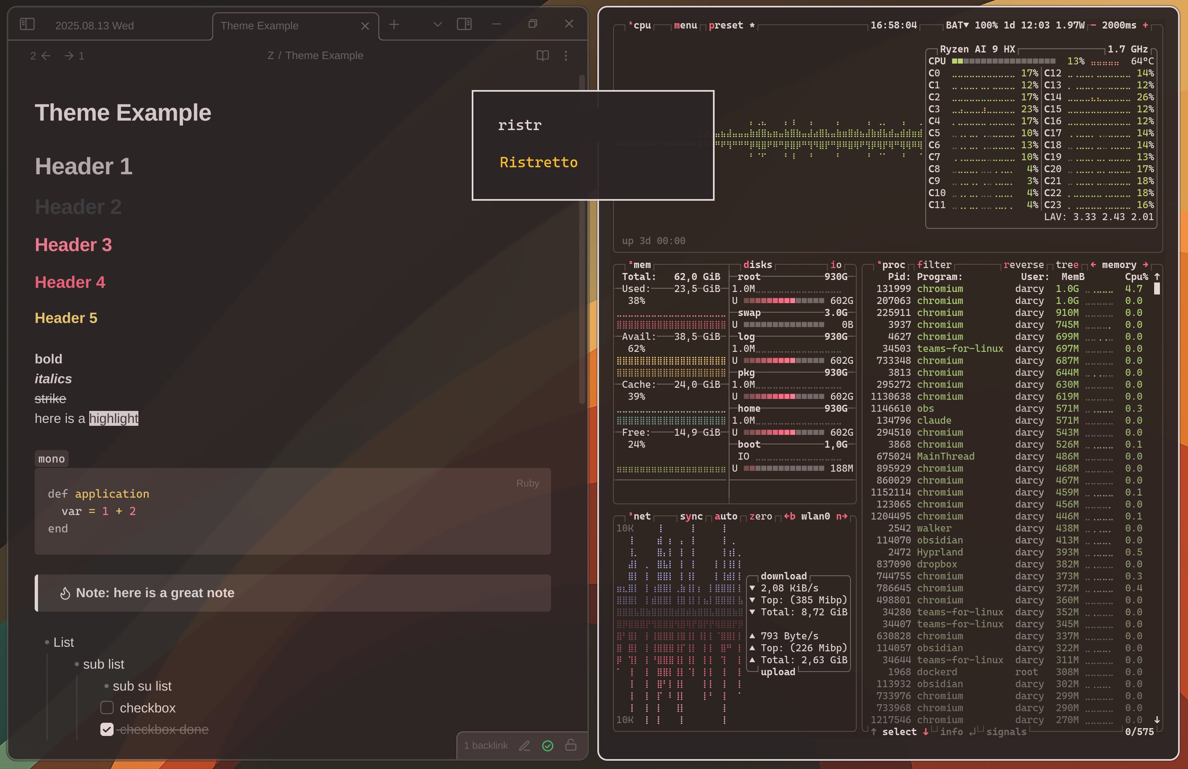Toggle the left sidebar panel icon
The height and width of the screenshot is (769, 1188).
(27, 24)
